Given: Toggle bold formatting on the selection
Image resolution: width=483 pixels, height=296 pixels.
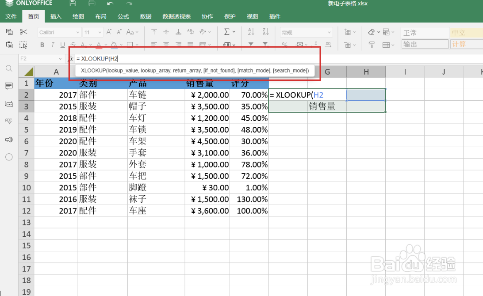Looking at the screenshot, I should pyautogui.click(x=42, y=44).
